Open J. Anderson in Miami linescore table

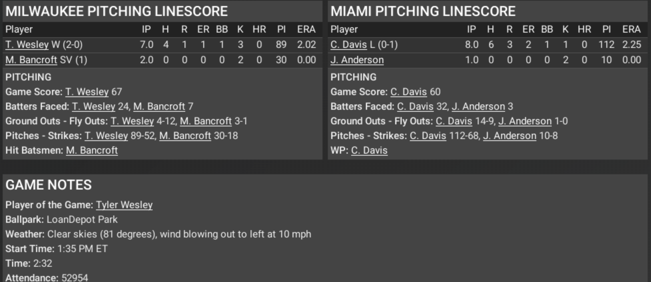(x=357, y=60)
